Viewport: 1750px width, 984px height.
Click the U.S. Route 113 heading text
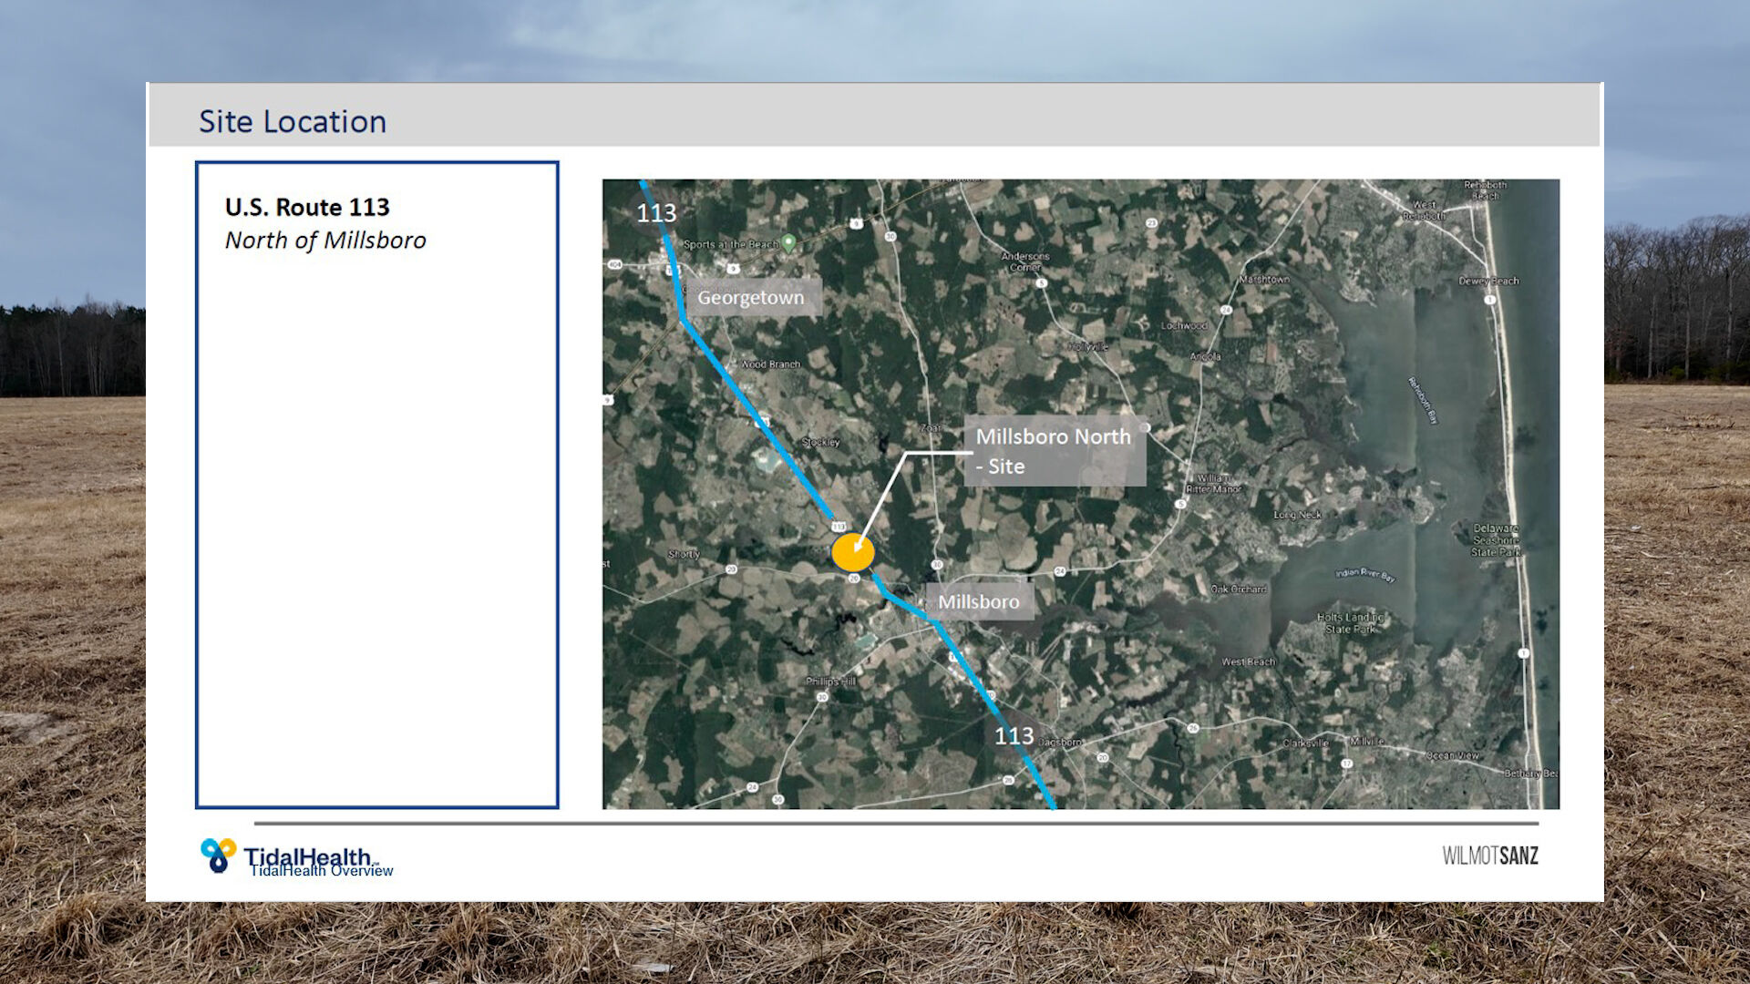pos(307,208)
